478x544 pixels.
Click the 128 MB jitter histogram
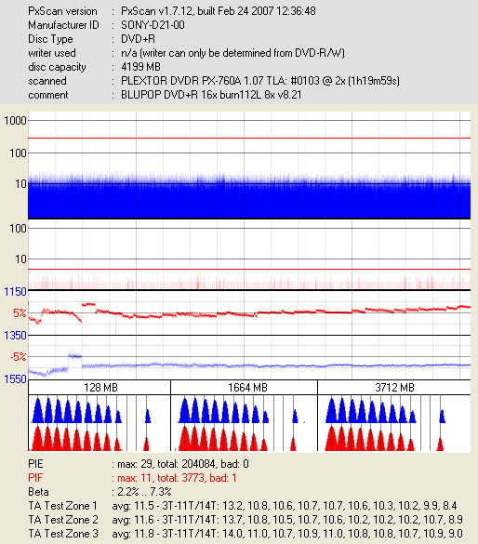coord(100,423)
